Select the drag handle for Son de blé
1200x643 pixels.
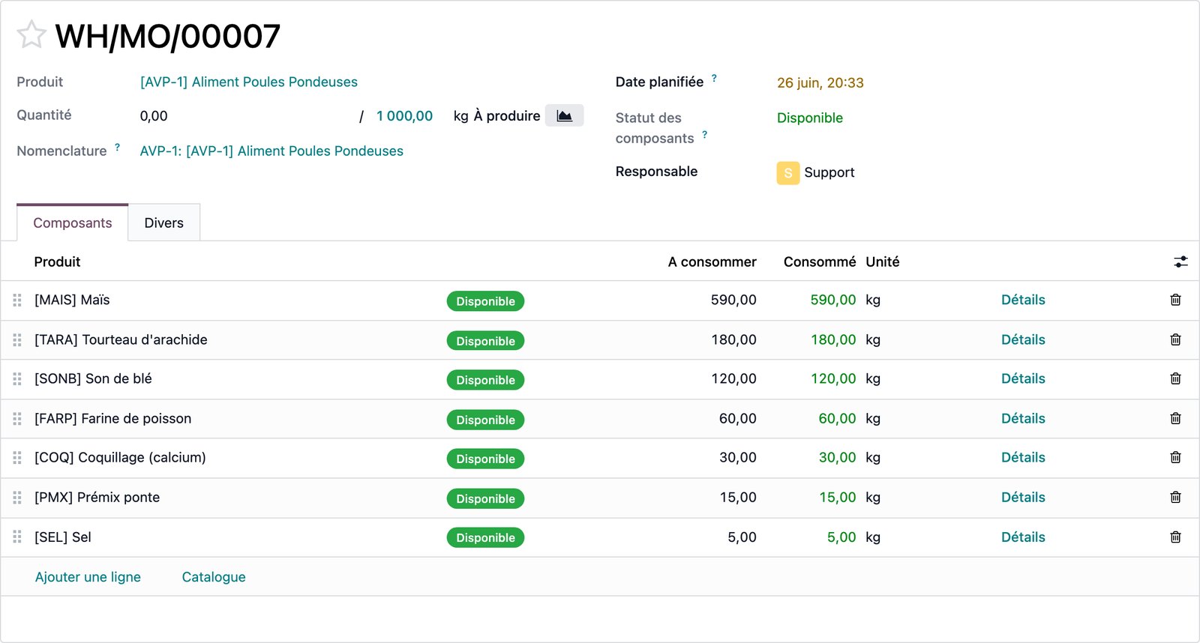17,378
